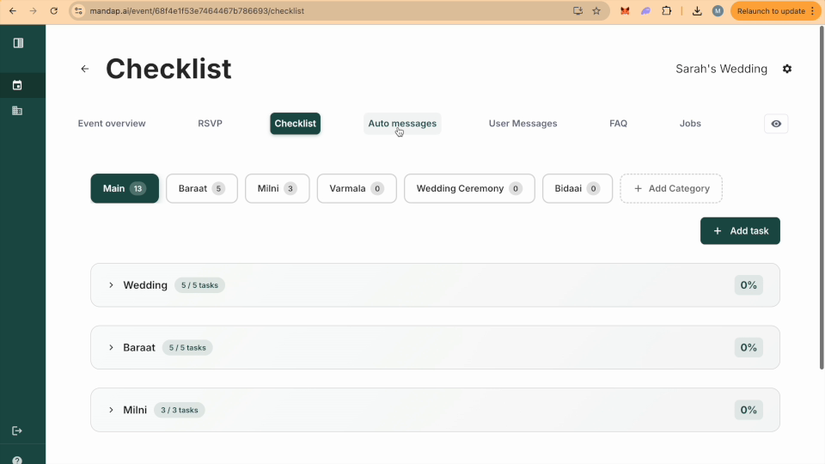Toggle preview eye icon
Screen dimensions: 825x464
(776, 124)
